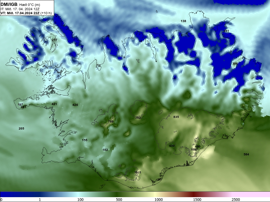Click the map value 769

click(x=111, y=121)
